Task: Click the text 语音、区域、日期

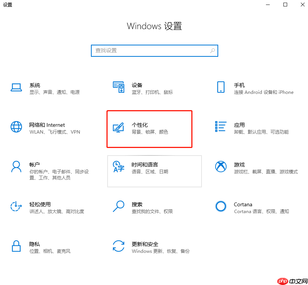Action: pyautogui.click(x=150, y=172)
